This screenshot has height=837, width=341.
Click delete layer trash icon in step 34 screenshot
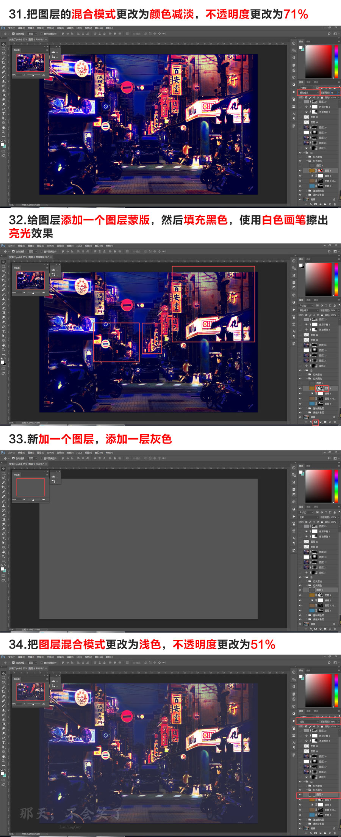pyautogui.click(x=335, y=833)
